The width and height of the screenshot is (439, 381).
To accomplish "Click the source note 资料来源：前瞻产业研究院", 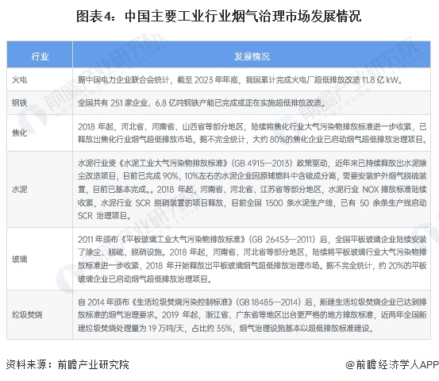I will click(67, 364).
